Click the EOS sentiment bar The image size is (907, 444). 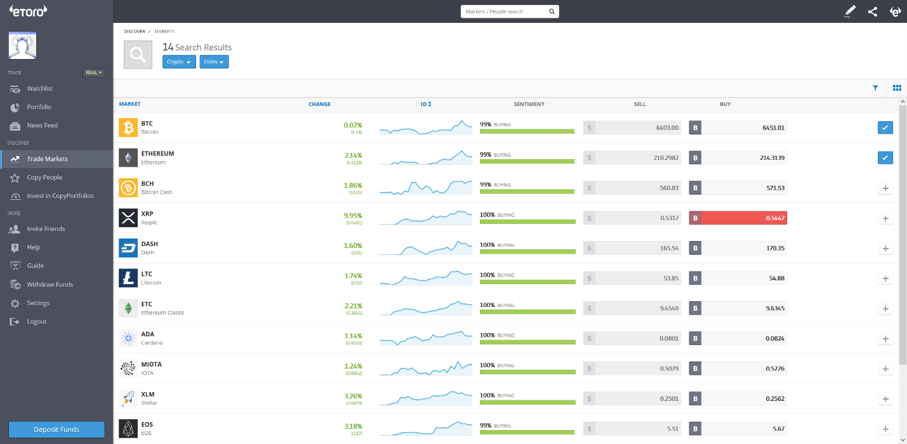pyautogui.click(x=527, y=433)
